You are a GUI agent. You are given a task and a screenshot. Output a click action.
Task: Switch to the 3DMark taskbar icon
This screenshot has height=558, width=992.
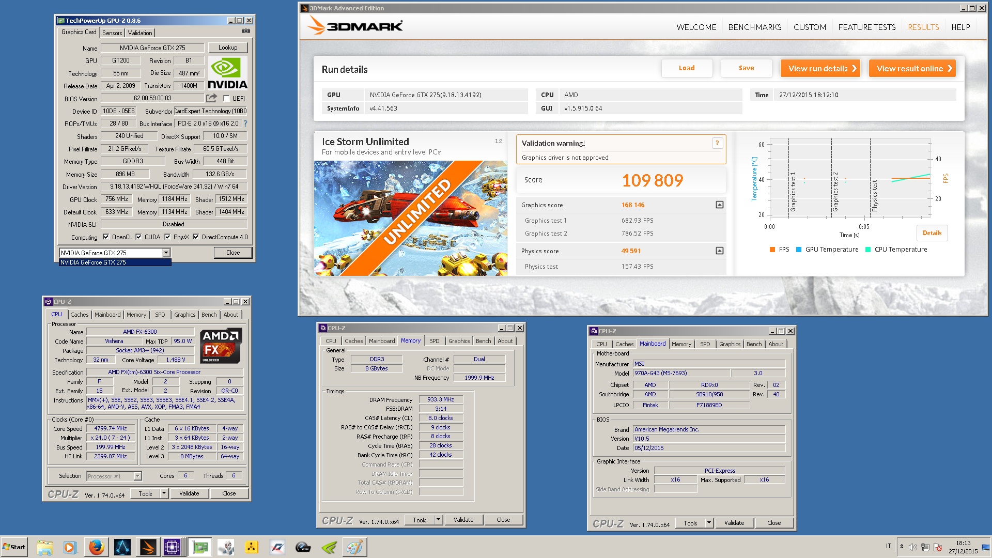pos(148,547)
